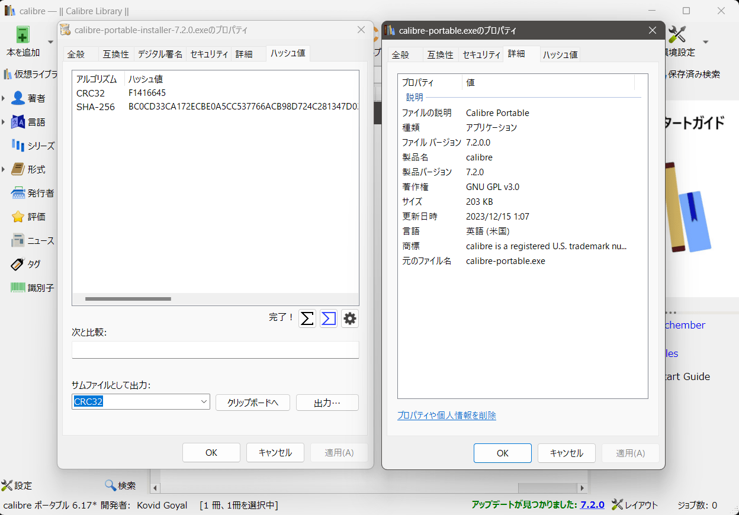Click the 7.2.0 update link in the status bar
The image size is (739, 515).
592,504
